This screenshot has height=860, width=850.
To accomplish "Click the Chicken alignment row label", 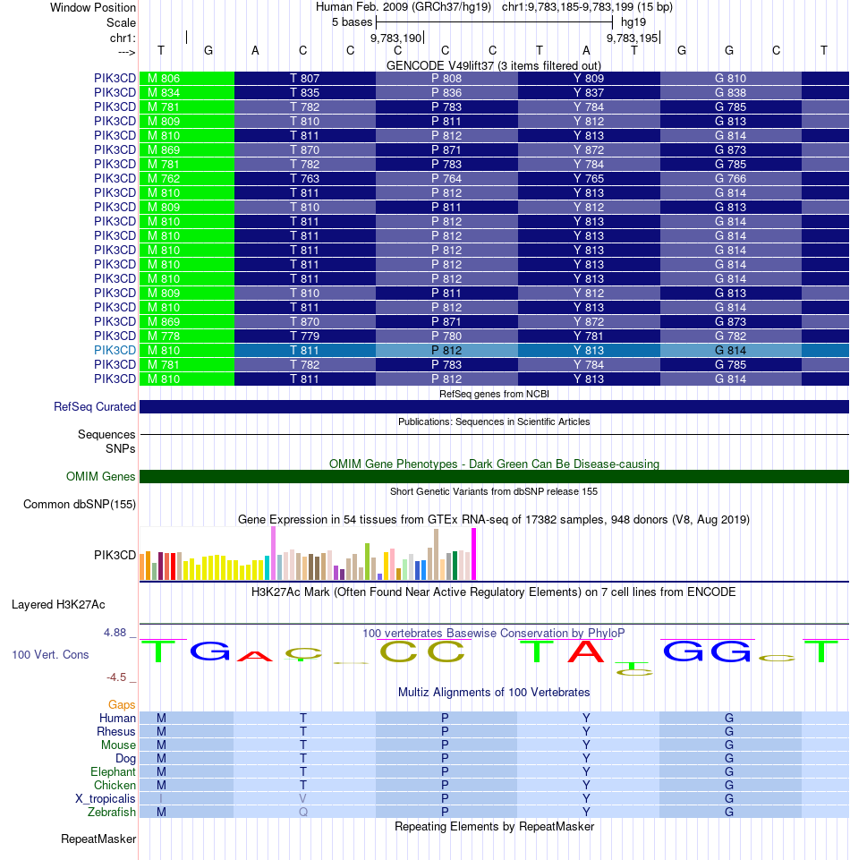I will pos(115,786).
